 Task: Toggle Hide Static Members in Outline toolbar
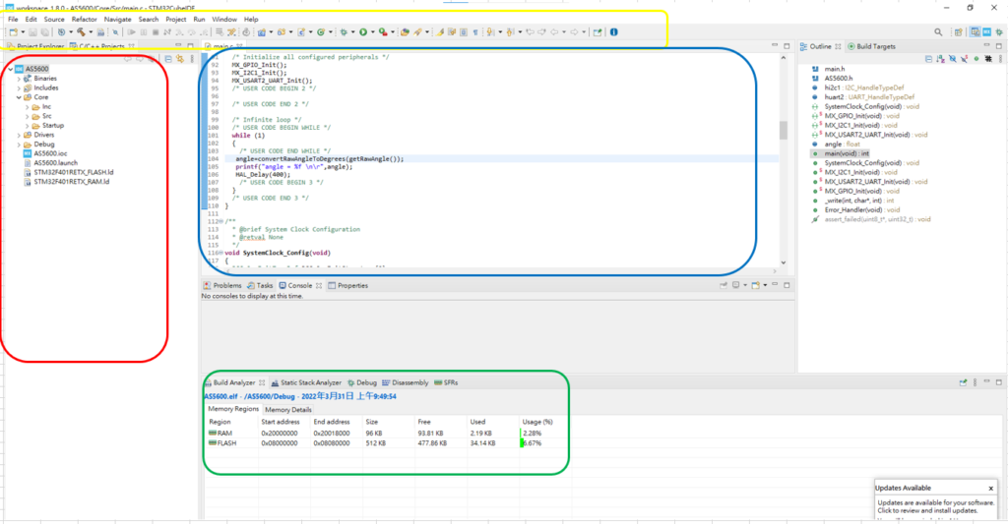[965, 59]
